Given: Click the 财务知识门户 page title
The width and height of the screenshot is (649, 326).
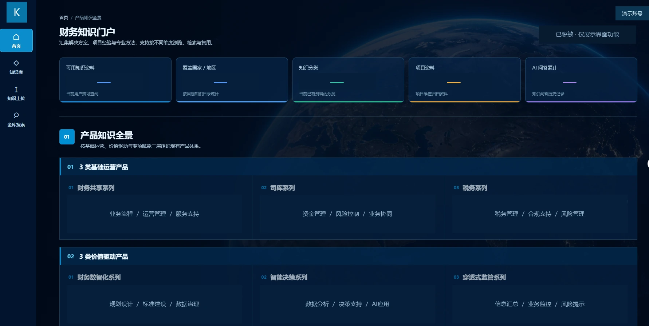Looking at the screenshot, I should pos(87,32).
